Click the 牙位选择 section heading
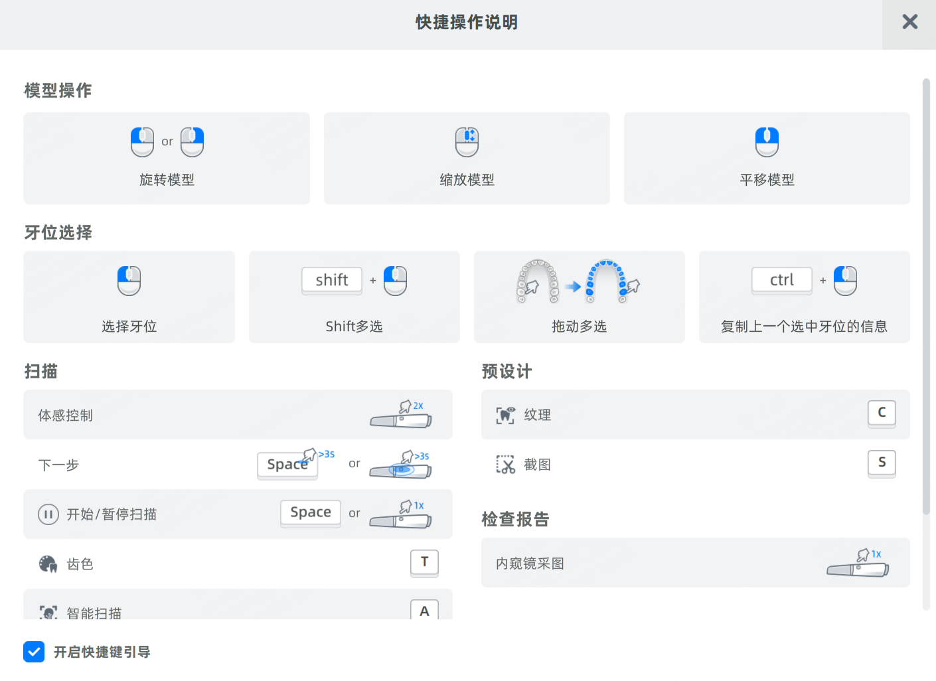 (58, 232)
